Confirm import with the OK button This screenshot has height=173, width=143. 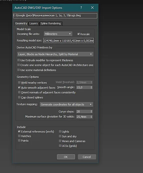pos(66,157)
